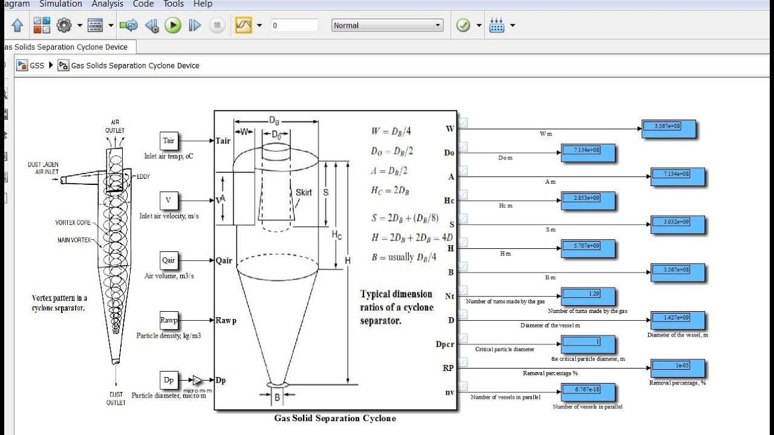Select the S display showing 3.032e+09

point(678,225)
